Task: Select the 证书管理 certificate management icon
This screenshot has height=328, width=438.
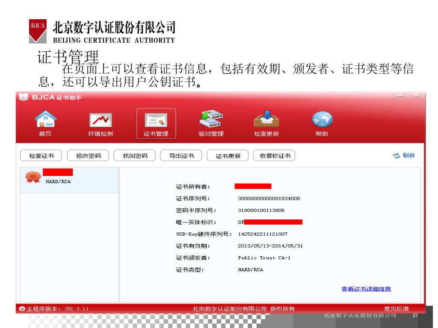Action: (156, 123)
